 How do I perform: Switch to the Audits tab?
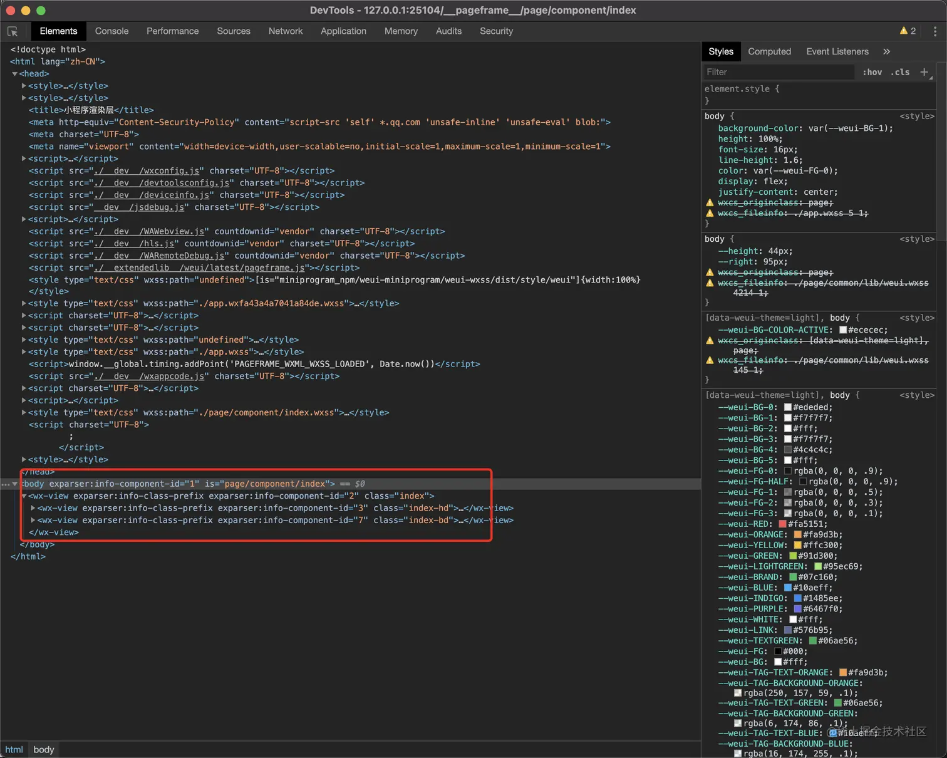[x=448, y=31]
